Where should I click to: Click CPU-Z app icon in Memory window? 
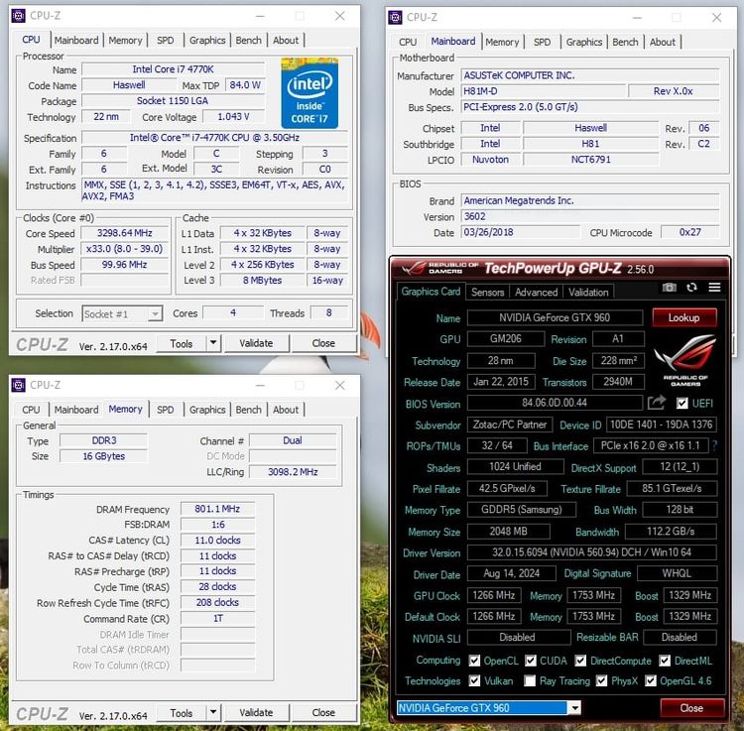coord(18,385)
